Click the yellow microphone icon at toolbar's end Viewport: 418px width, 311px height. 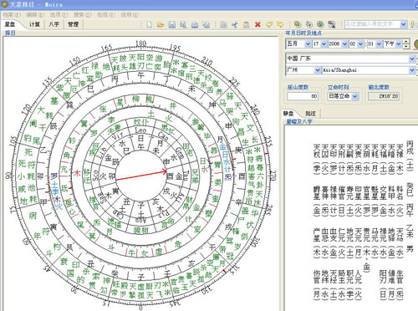(412, 24)
